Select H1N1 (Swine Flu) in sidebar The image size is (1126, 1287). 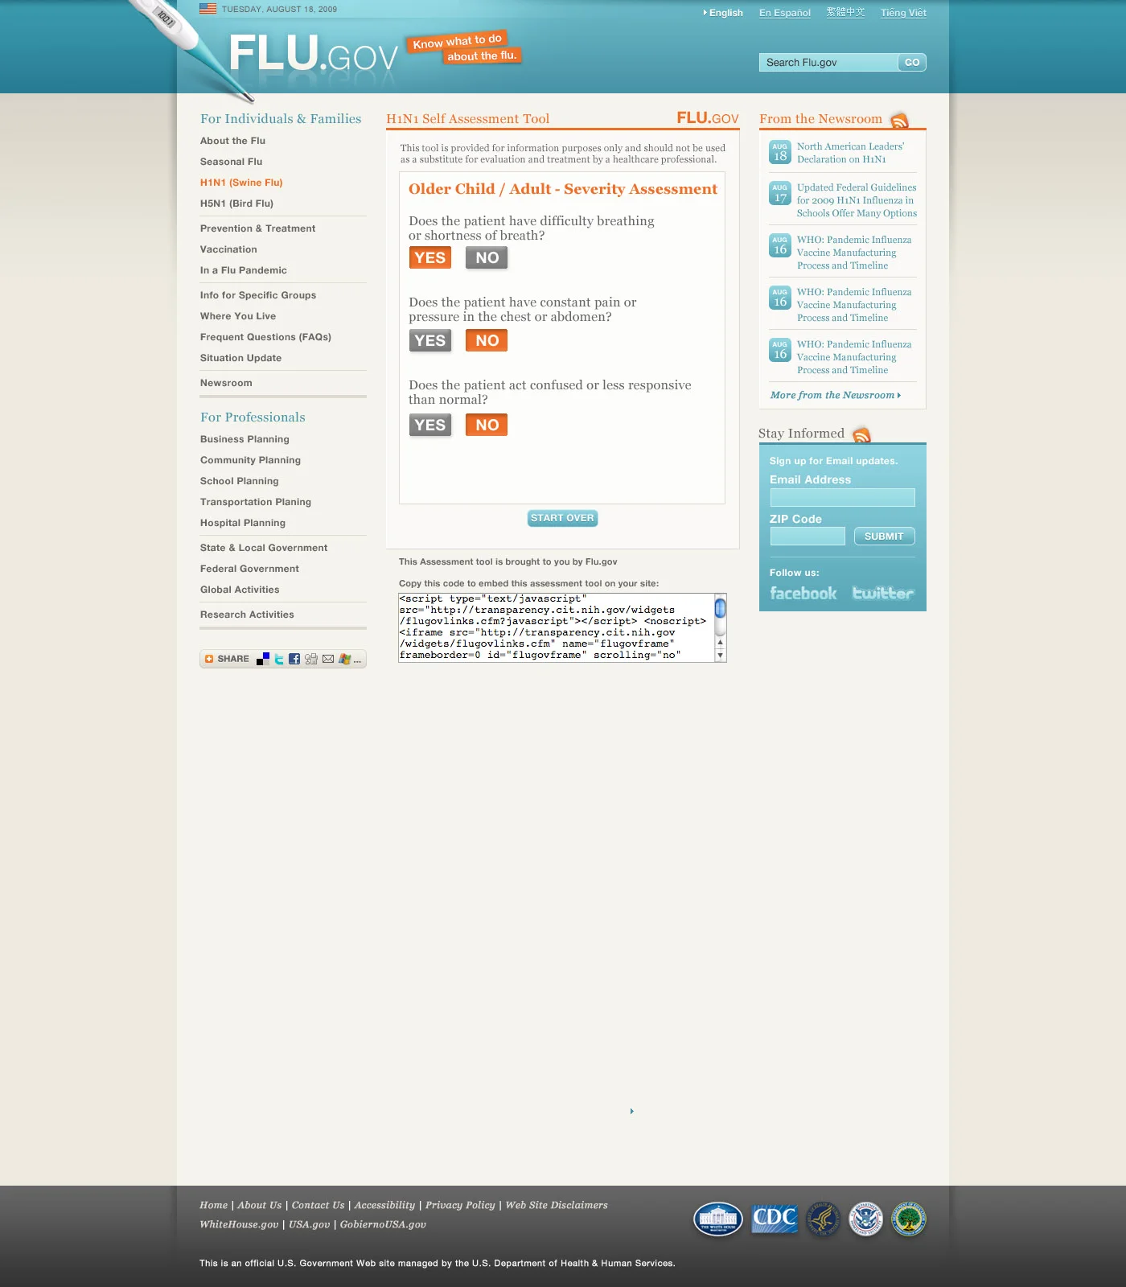(241, 183)
